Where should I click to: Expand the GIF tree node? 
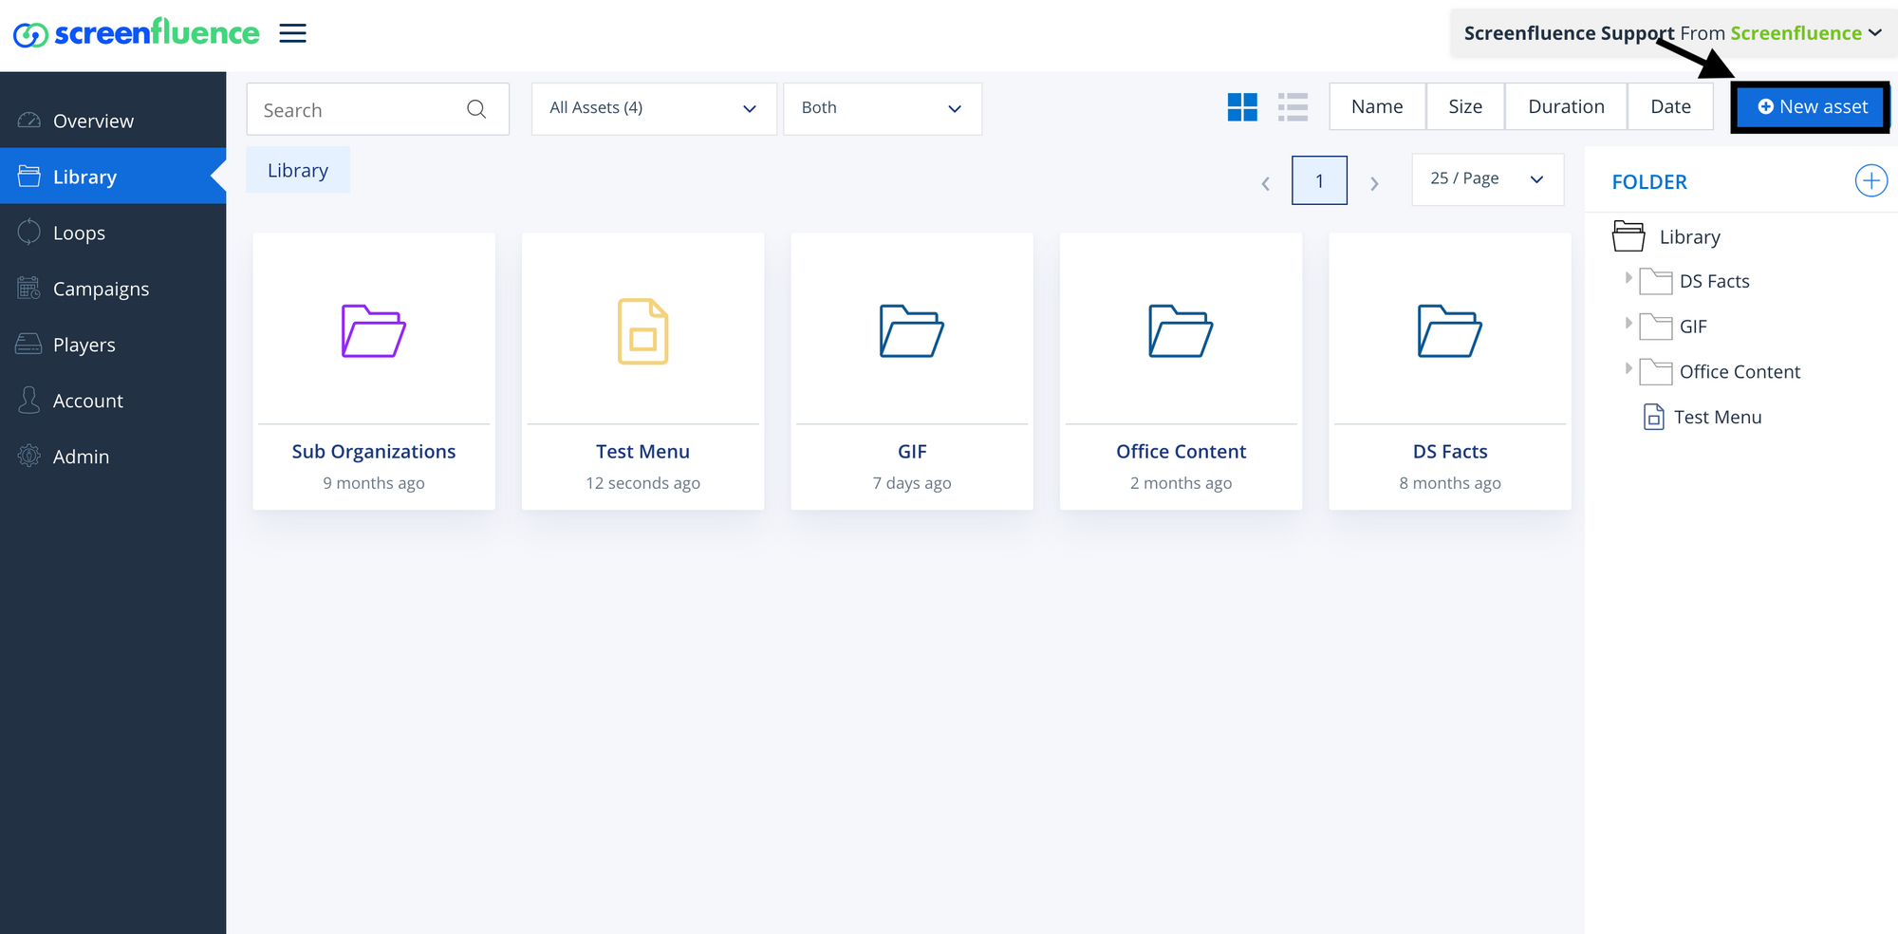(x=1628, y=323)
